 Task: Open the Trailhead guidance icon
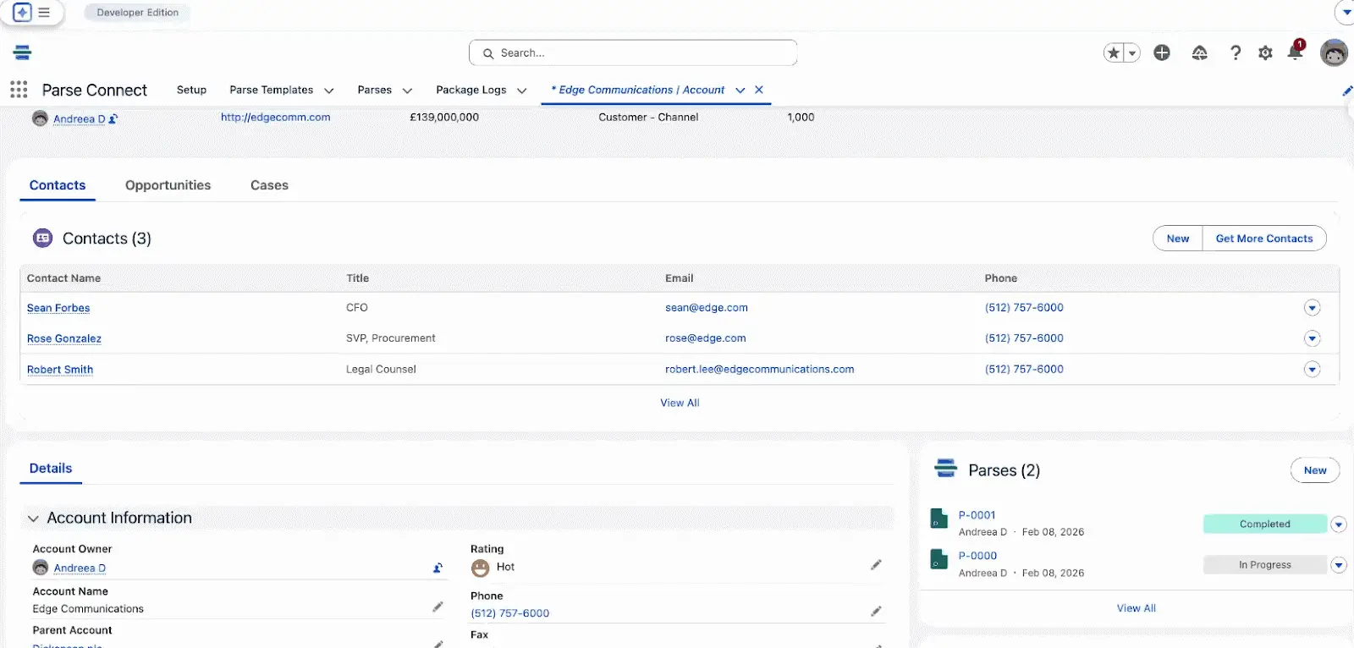coord(1199,53)
